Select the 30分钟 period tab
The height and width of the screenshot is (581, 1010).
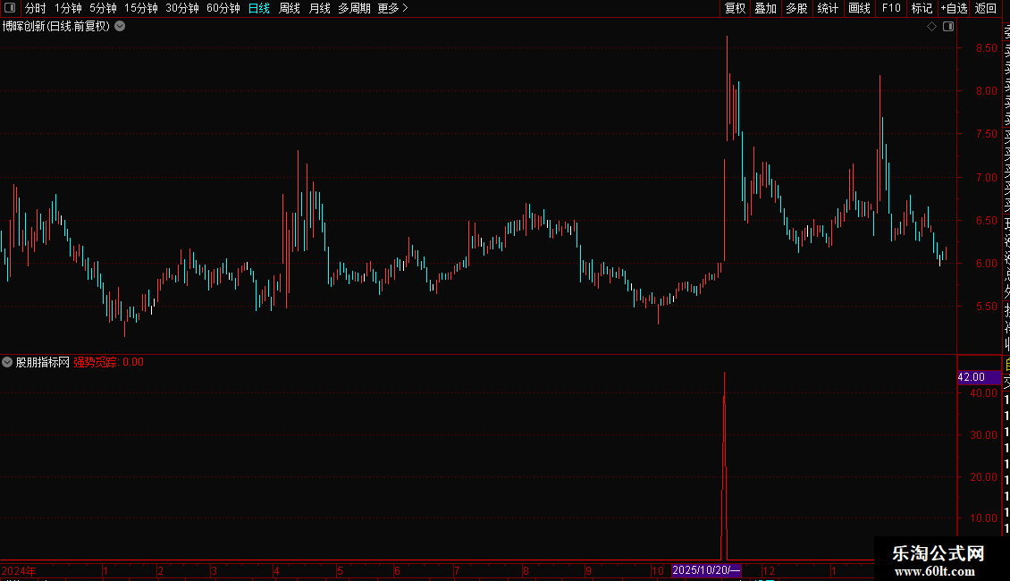(181, 8)
